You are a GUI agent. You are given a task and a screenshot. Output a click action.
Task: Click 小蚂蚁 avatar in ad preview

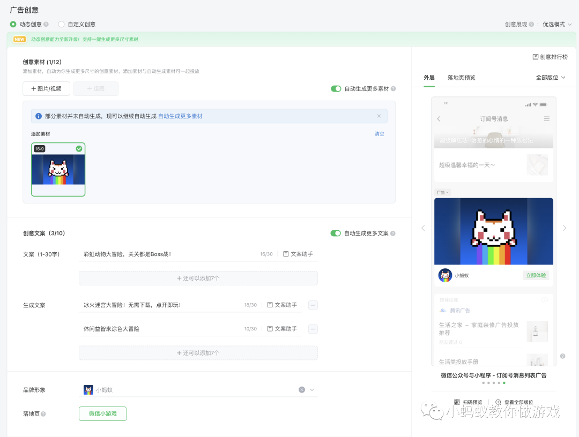click(x=445, y=275)
